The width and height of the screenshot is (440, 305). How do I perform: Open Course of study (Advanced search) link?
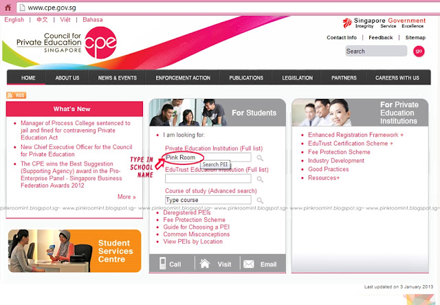click(211, 191)
